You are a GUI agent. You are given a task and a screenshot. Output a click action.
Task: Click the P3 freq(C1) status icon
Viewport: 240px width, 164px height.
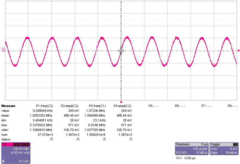103,139
